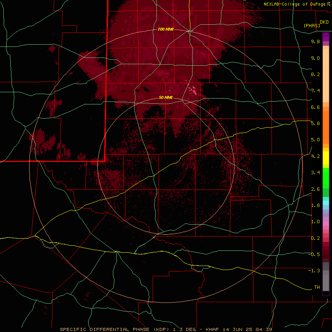Viewport: 332px width, 332px height.
Task: Click the 9.8 value on color scale
Action: pos(315,41)
